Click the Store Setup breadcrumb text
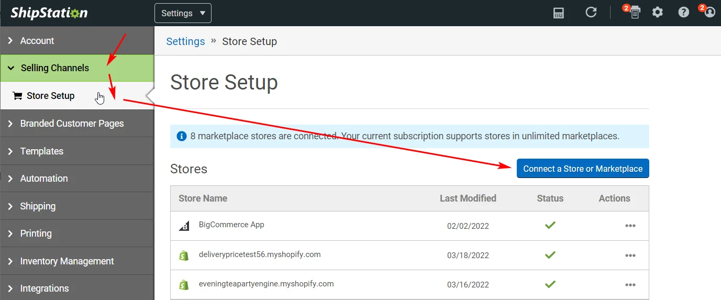 point(250,41)
